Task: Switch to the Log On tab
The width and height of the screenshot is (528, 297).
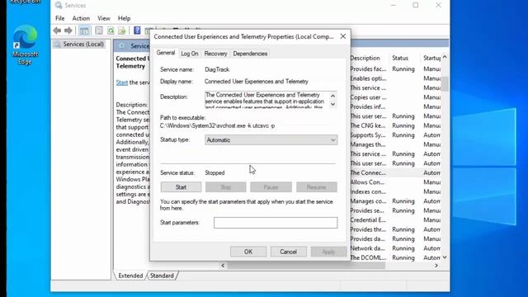Action: [190, 54]
